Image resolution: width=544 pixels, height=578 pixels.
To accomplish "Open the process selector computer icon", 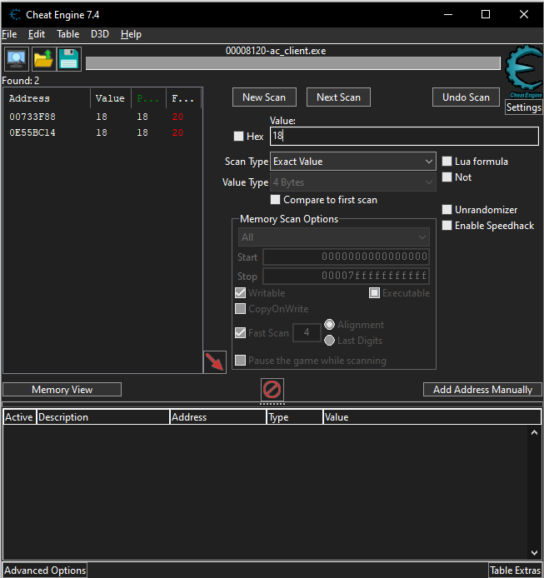I will tap(17, 59).
